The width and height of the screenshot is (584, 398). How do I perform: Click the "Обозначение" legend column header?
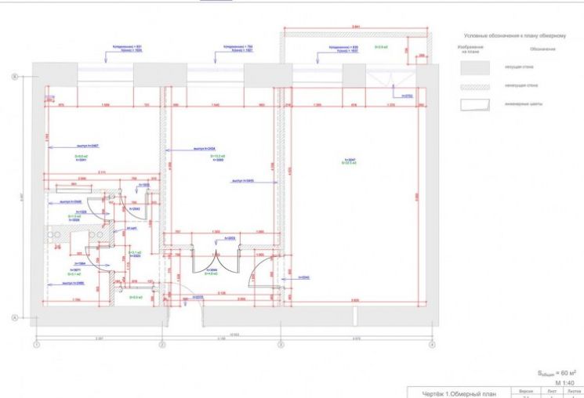click(542, 49)
